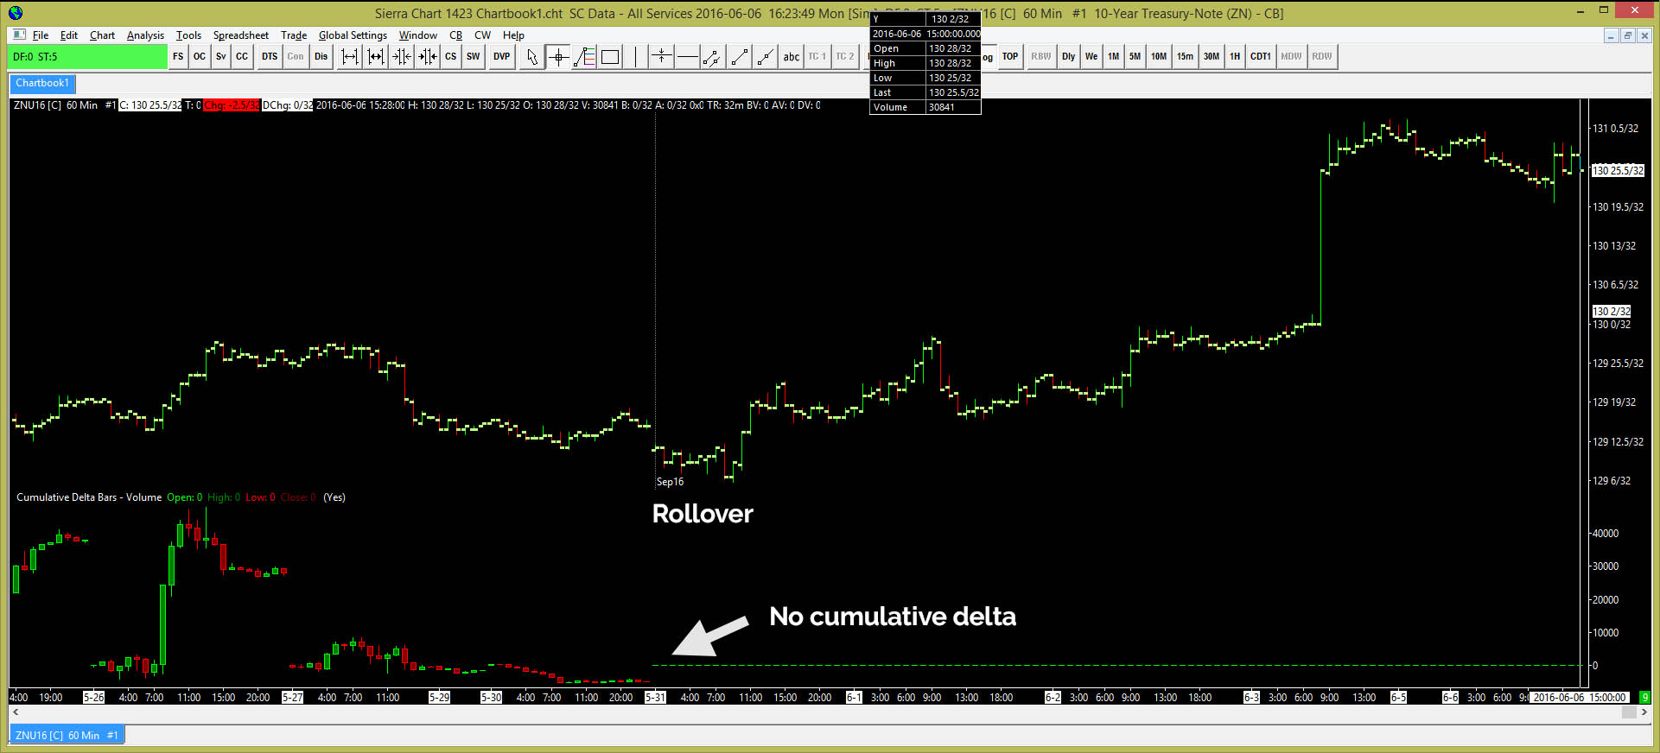This screenshot has width=1660, height=753.
Task: Open the Edit menu
Action: point(69,35)
